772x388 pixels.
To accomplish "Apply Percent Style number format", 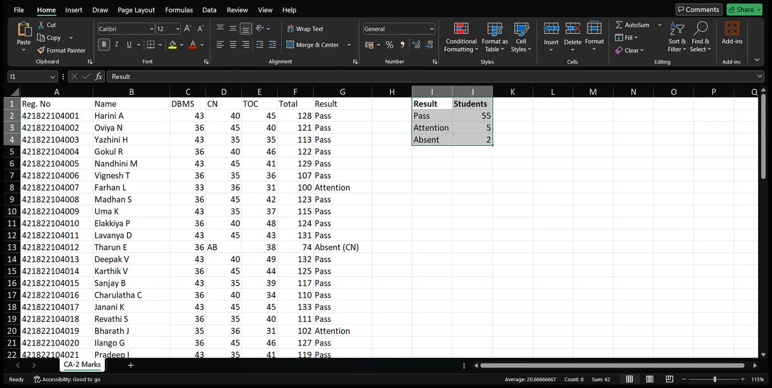I will click(x=389, y=45).
